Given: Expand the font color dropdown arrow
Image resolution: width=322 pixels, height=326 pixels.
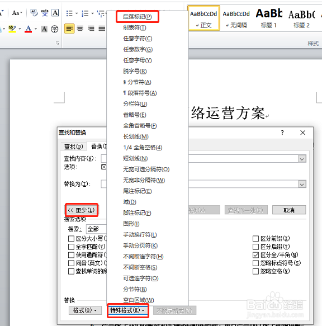Looking at the screenshot, I should coord(36,29).
